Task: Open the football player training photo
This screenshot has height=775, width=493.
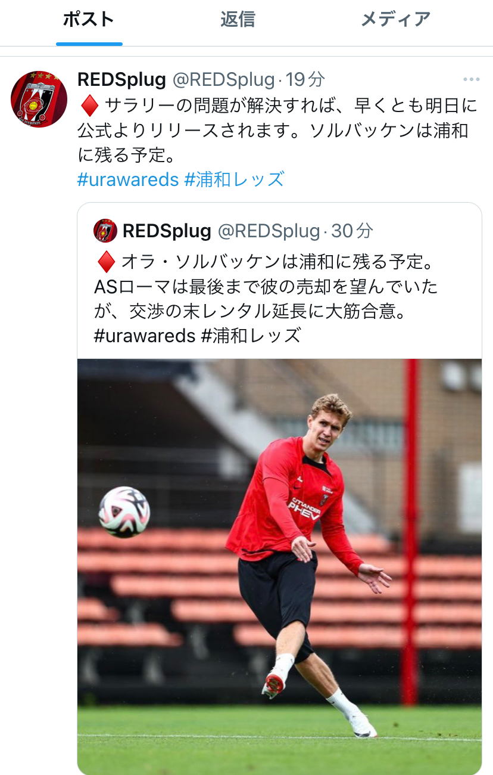Action: pos(279,566)
